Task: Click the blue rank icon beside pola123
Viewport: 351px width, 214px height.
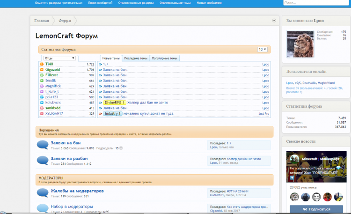Action: click(42, 97)
